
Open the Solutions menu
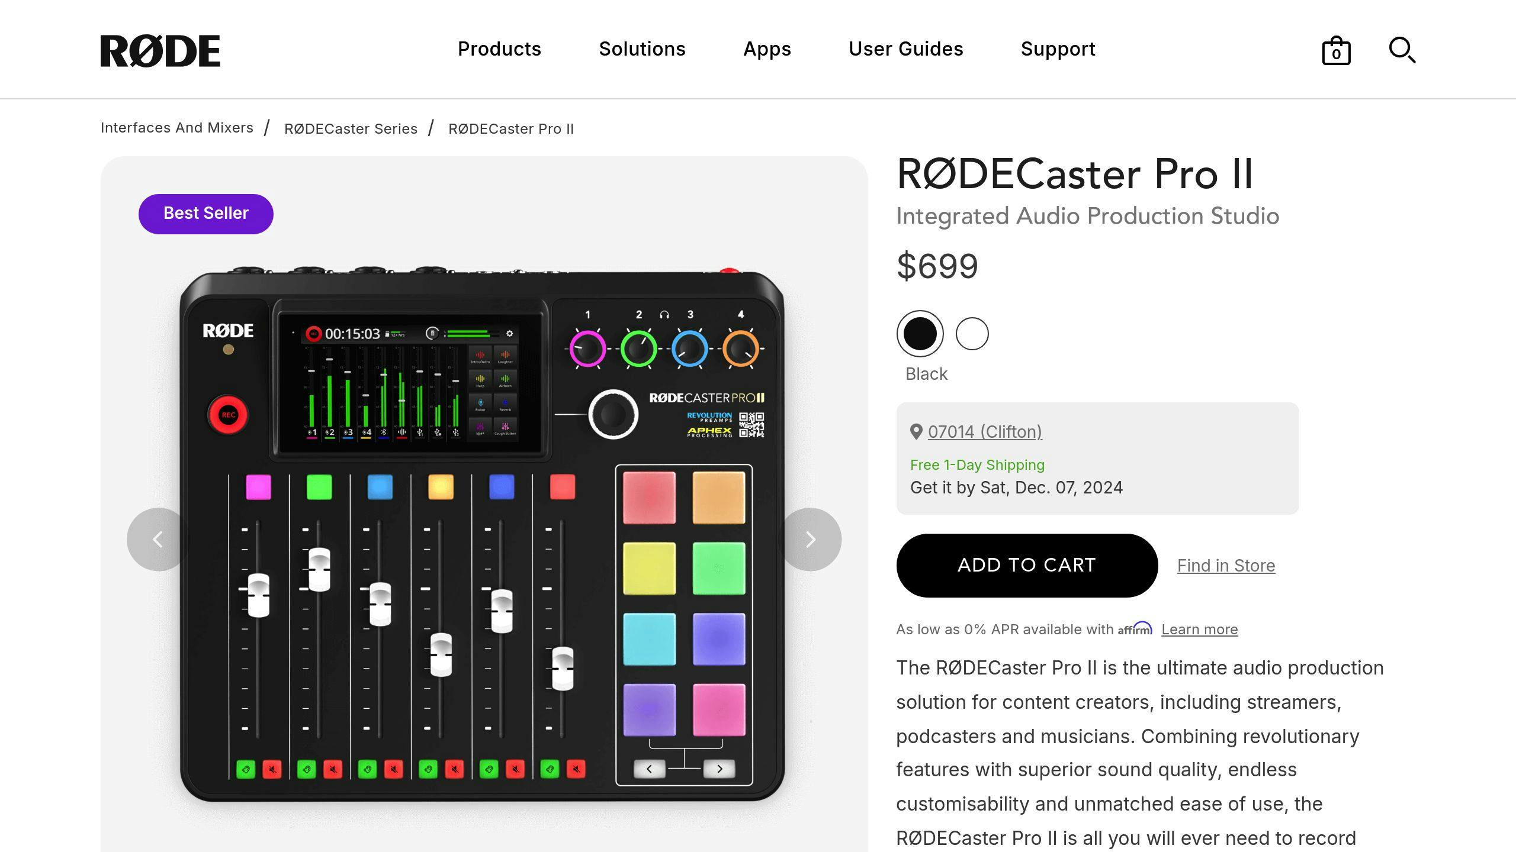tap(642, 49)
